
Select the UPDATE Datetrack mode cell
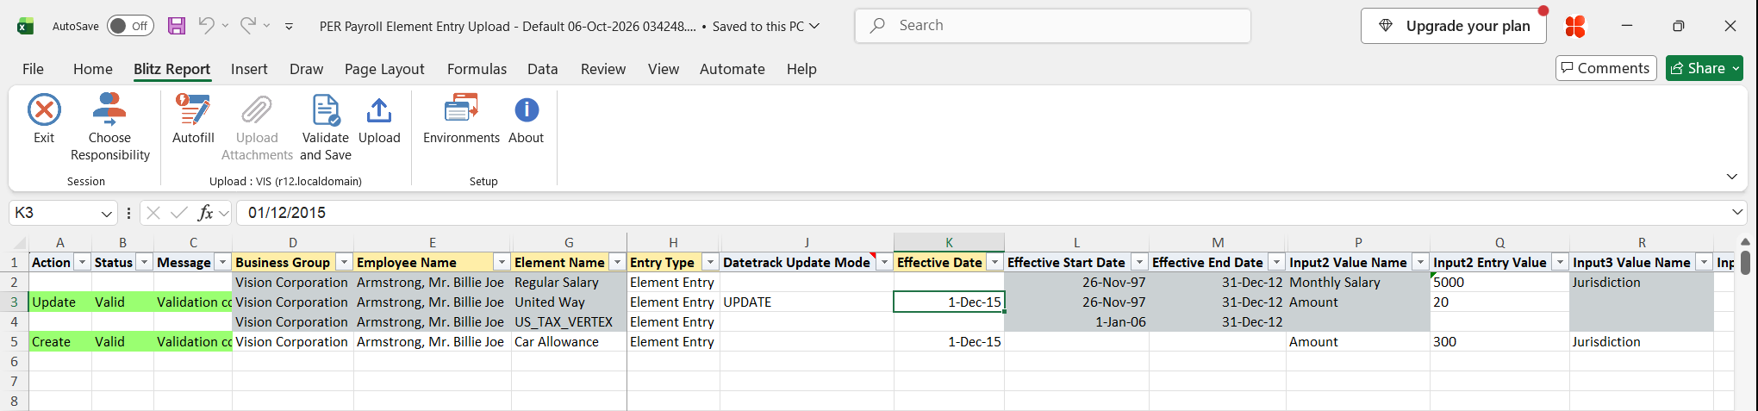pos(807,302)
